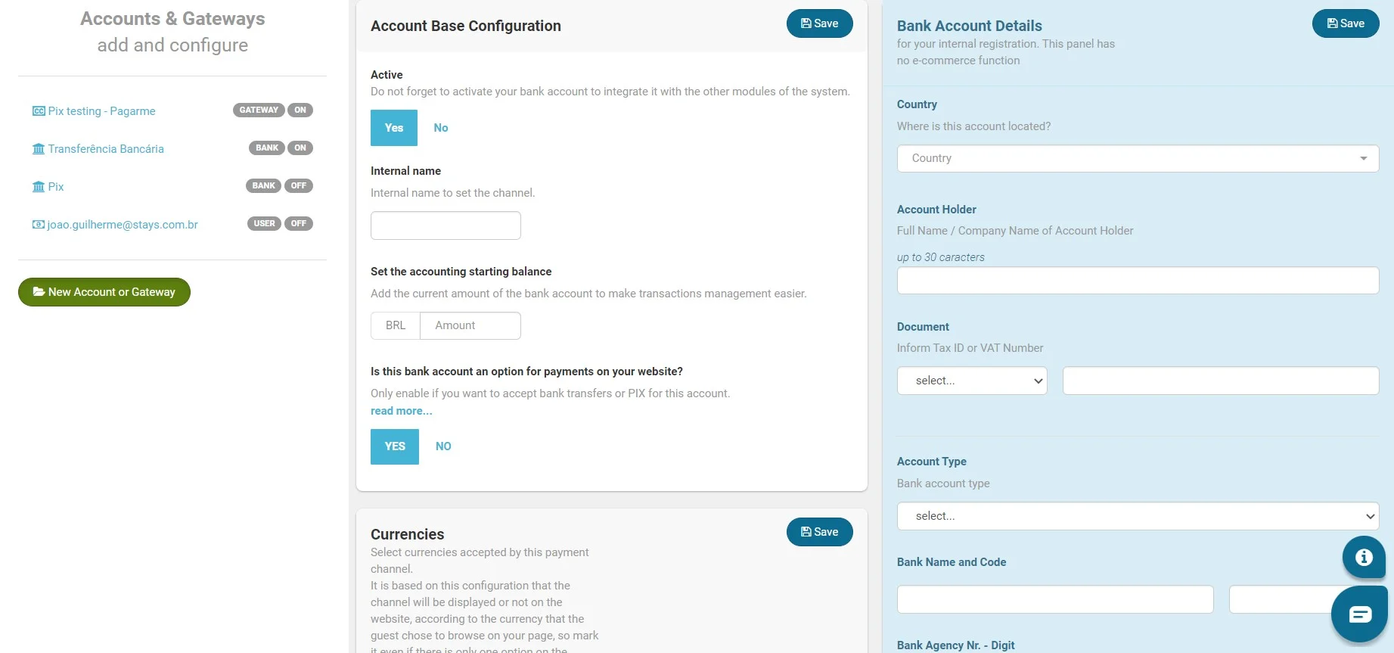Select joao.guilherme@stays.com.br account entry
Screen dimensions: 1394x653
coord(123,225)
